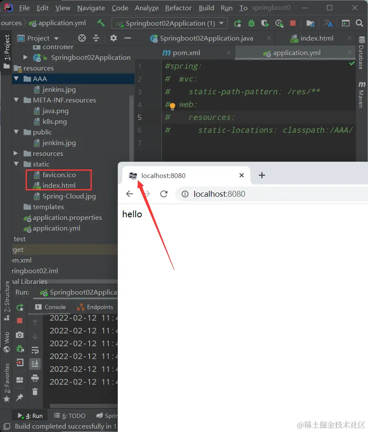
Task: Open the Maven tool window
Action: click(362, 94)
